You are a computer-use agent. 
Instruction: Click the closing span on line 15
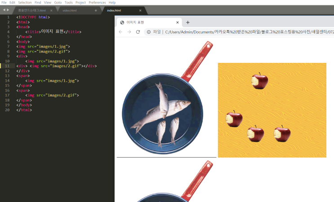pos(24,86)
